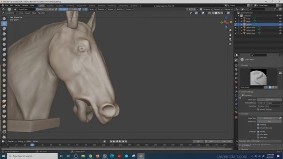This screenshot has width=283, height=159.
Task: Click the Windows taskbar search box
Action: point(32,156)
